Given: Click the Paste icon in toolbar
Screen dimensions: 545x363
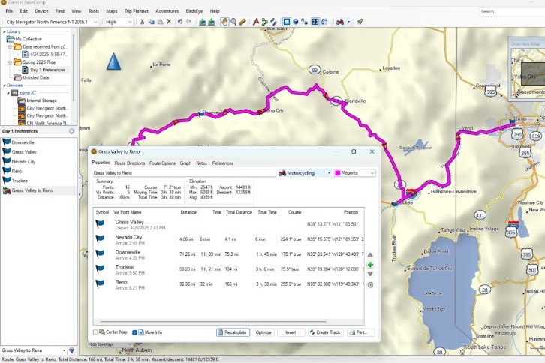Looking at the screenshot, I should click(x=160, y=22).
